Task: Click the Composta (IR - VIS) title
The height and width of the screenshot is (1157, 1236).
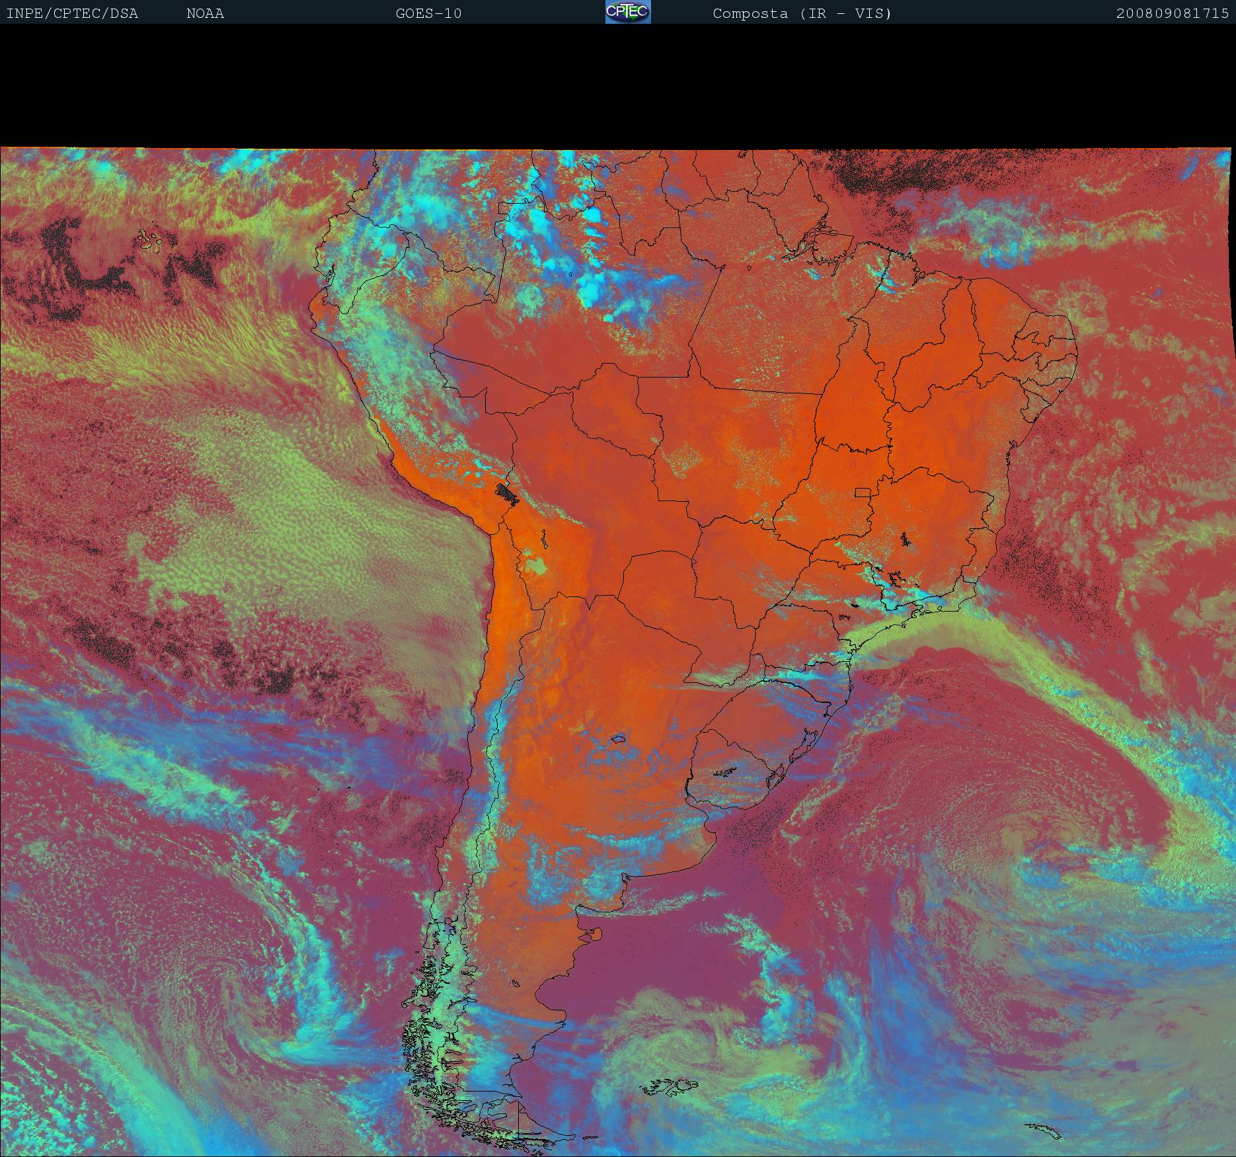Action: (x=802, y=13)
